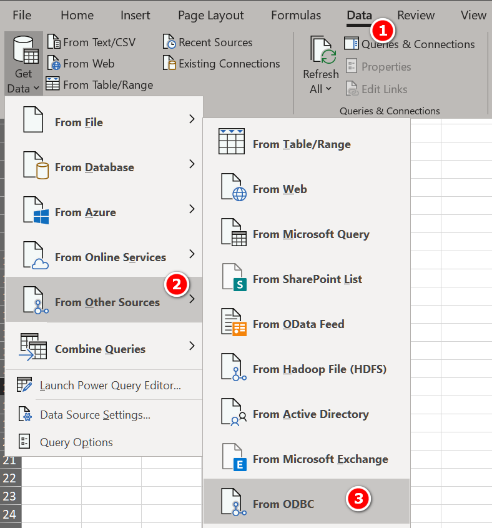Click the Get Data database icon
This screenshot has height=528, width=492.
tap(26, 50)
